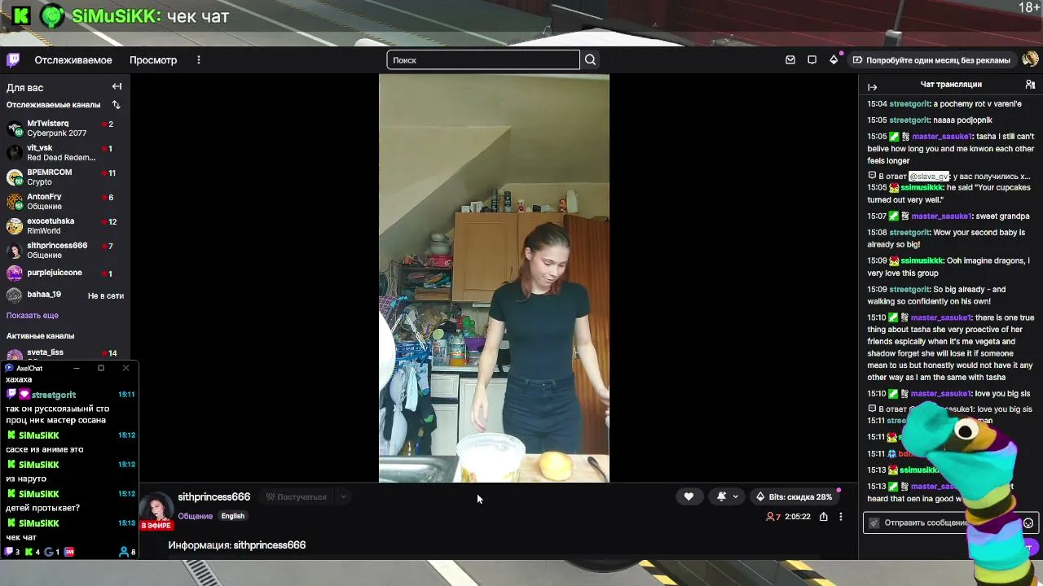Image resolution: width=1043 pixels, height=586 pixels.
Task: Maximize the AxelChat window
Action: [x=101, y=369]
